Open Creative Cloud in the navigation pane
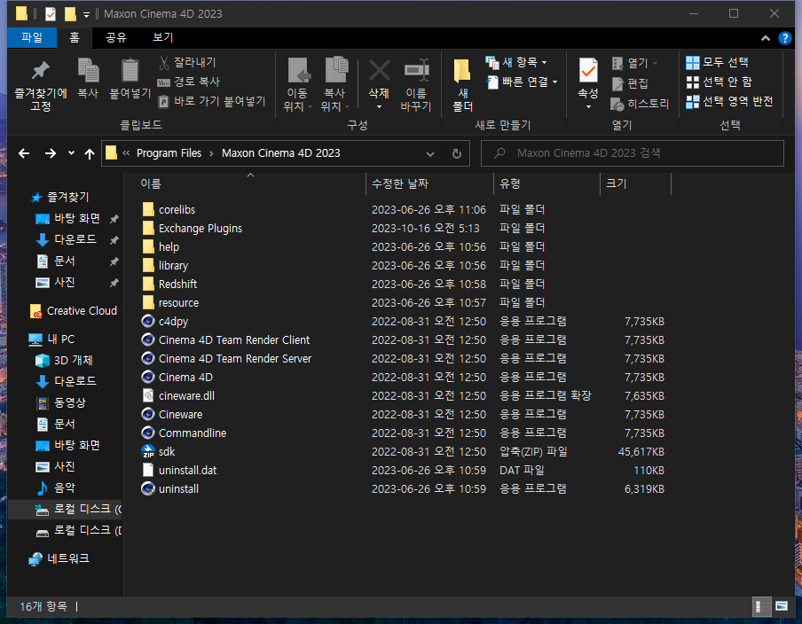 74,311
